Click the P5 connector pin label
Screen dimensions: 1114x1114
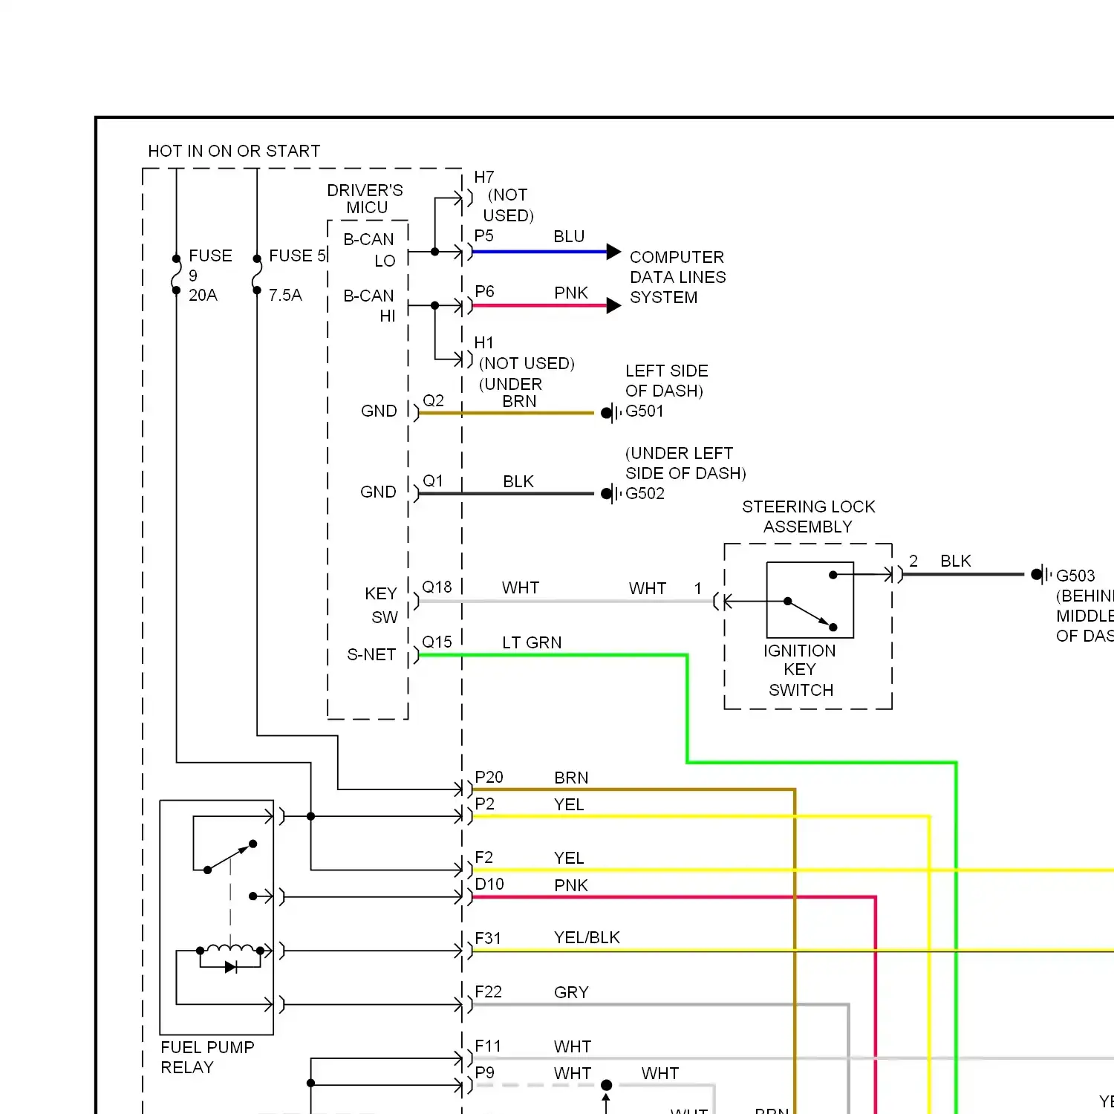tap(484, 235)
